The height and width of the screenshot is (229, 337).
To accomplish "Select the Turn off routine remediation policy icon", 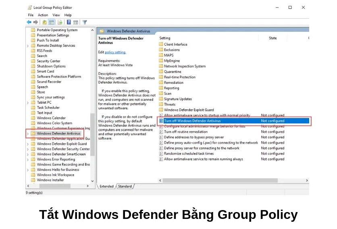I will (x=161, y=132).
